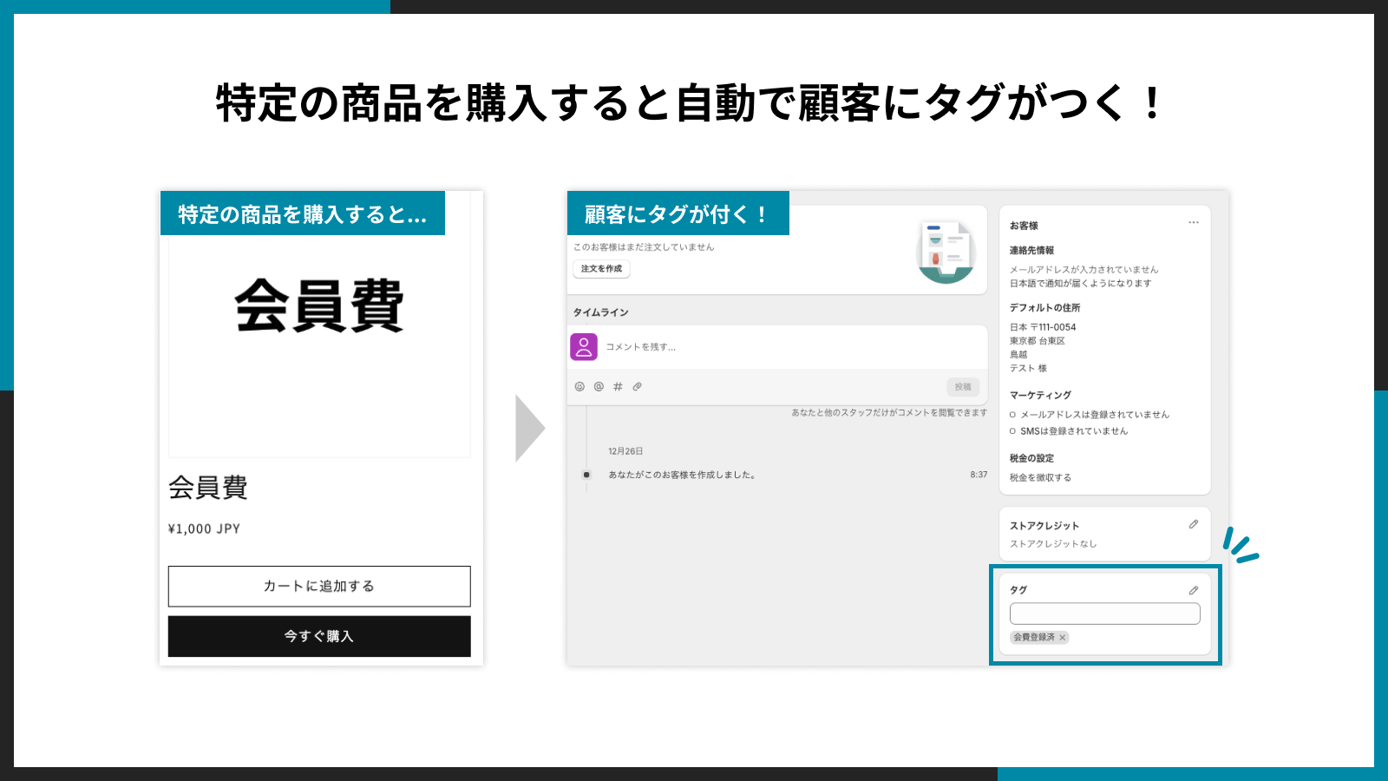Select the SMS marketing status circle
The height and width of the screenshot is (781, 1388).
coord(1011,430)
